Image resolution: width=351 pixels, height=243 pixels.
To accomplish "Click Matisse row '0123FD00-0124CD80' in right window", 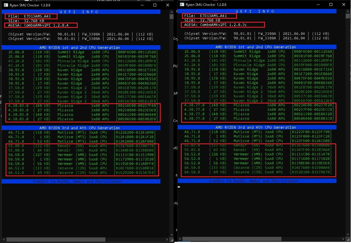I will click(x=258, y=141).
